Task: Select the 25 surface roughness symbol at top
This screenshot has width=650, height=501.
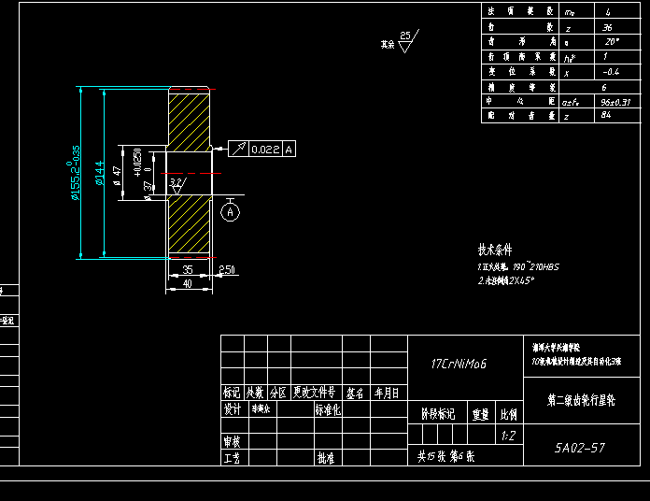Action: (x=408, y=41)
